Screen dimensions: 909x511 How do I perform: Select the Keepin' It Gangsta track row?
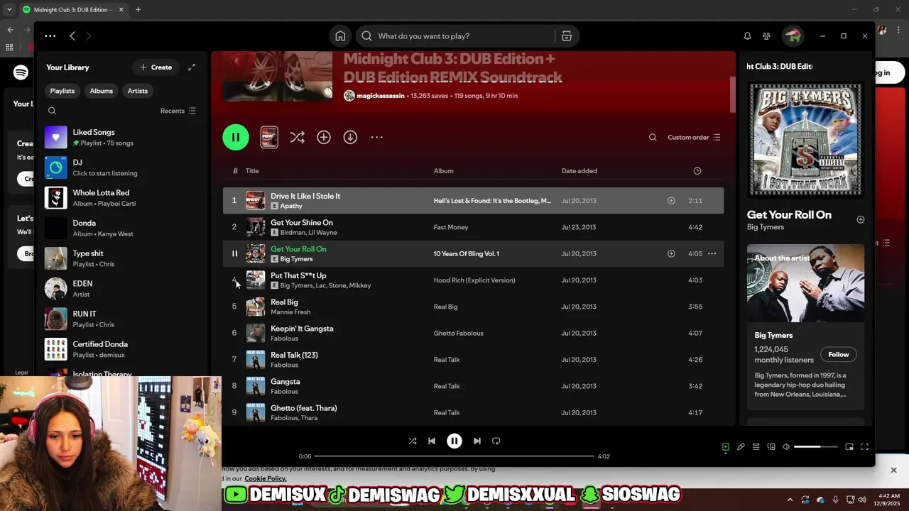point(473,333)
